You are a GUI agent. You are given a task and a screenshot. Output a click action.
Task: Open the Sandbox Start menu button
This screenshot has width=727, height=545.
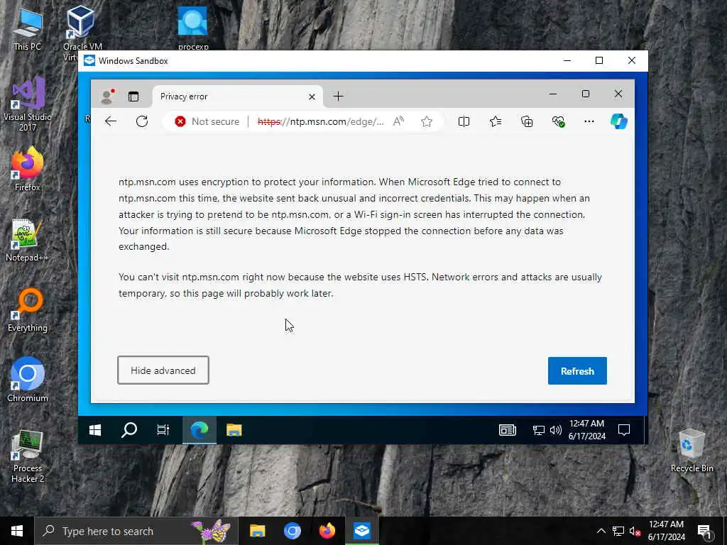[95, 430]
